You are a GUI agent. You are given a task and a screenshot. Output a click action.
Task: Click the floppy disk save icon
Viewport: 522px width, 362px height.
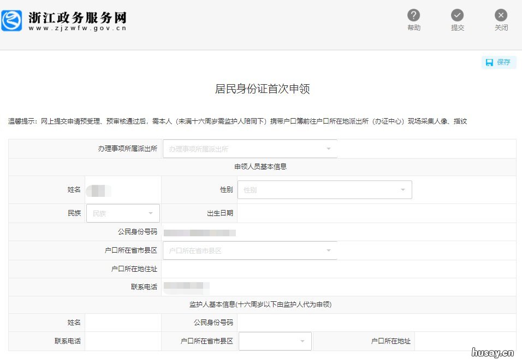tap(491, 62)
